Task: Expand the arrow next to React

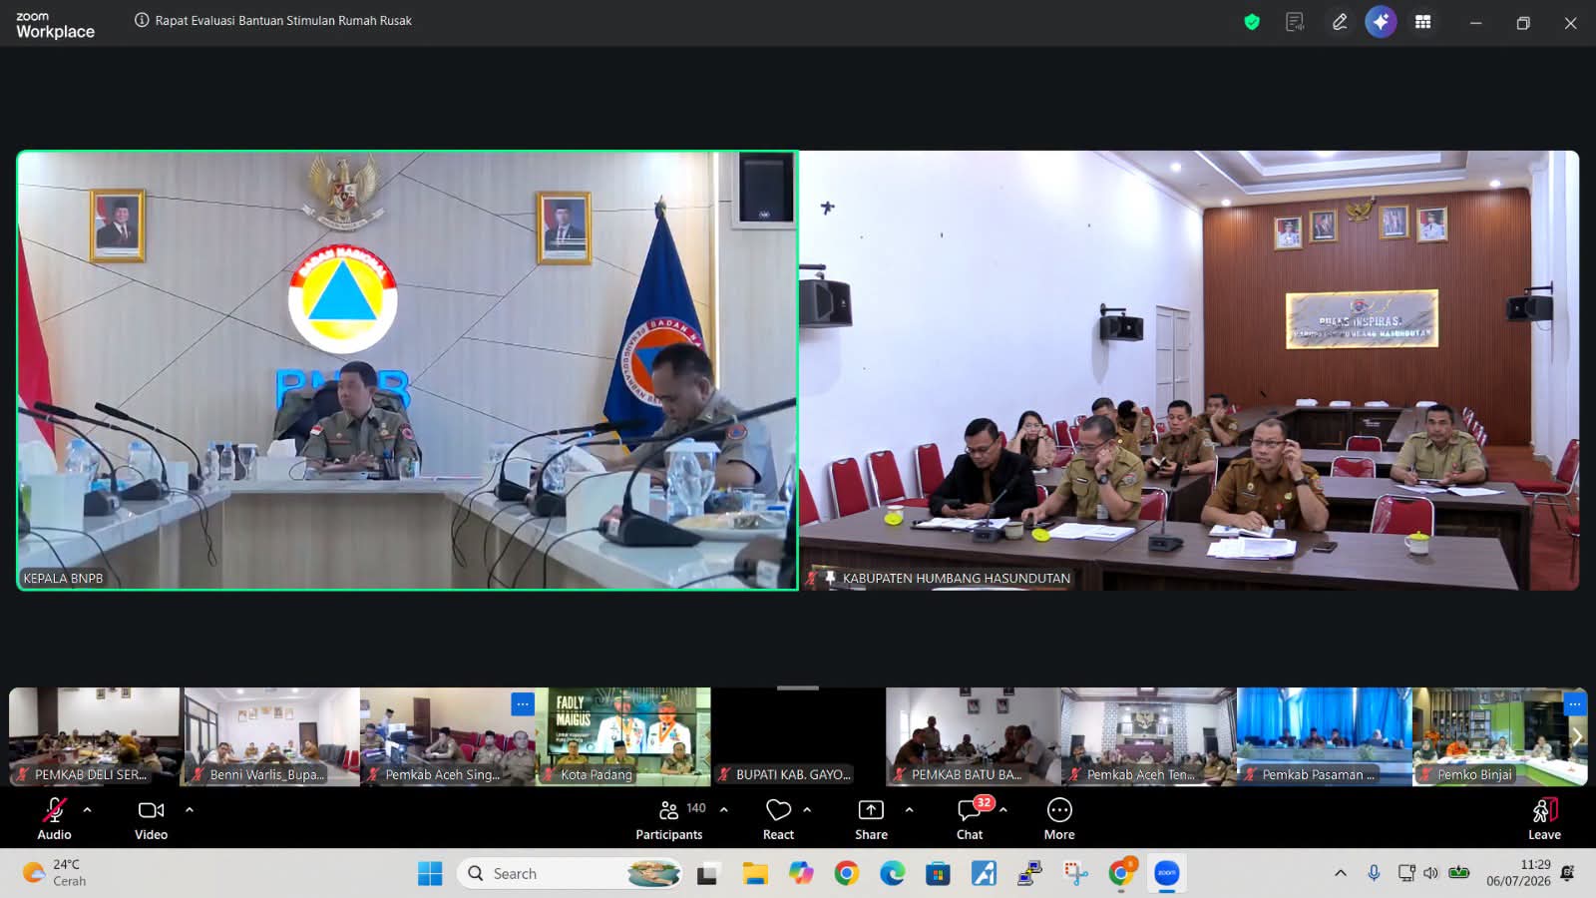Action: (807, 809)
